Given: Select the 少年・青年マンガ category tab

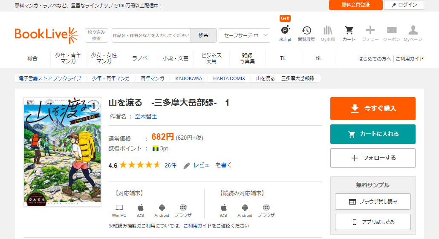Looking at the screenshot, I should click(68, 58).
